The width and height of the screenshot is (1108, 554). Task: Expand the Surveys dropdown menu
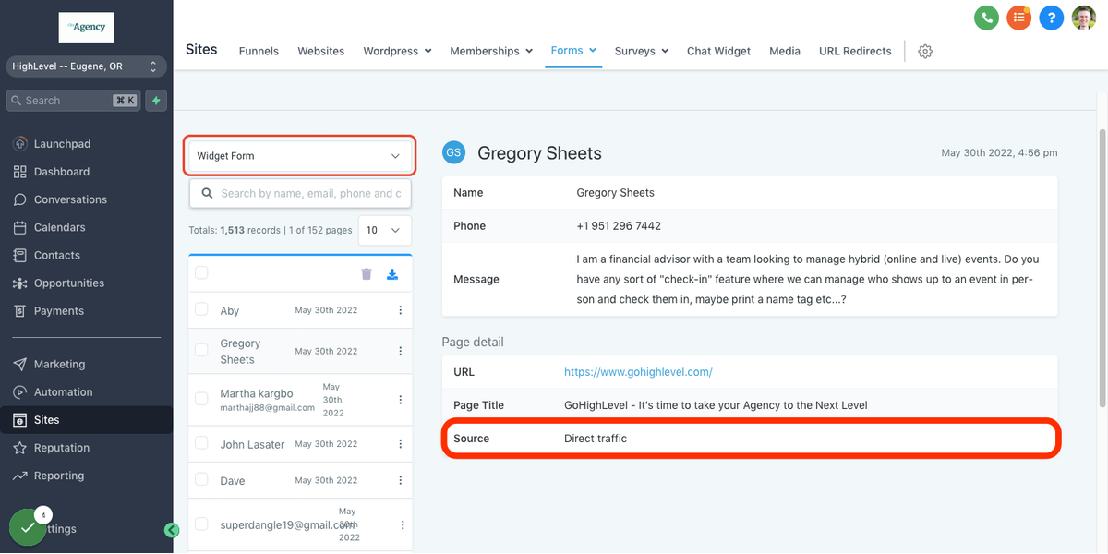642,52
